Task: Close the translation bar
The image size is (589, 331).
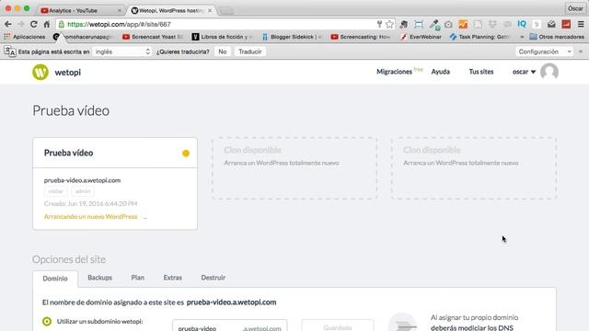Action: coord(581,51)
